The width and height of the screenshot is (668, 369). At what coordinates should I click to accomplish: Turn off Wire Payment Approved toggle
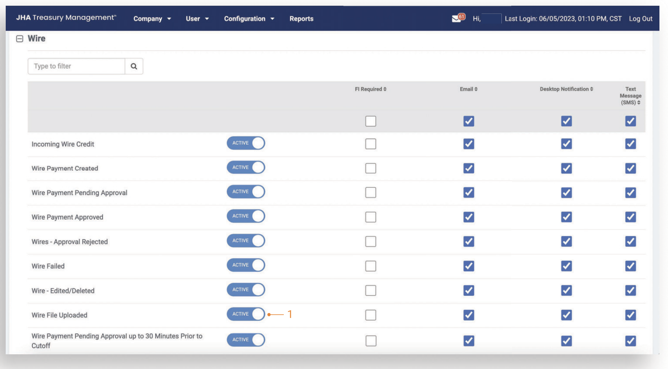pyautogui.click(x=246, y=216)
